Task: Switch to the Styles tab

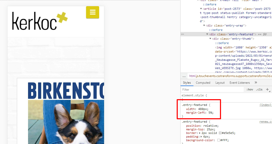Action: pos(187,83)
